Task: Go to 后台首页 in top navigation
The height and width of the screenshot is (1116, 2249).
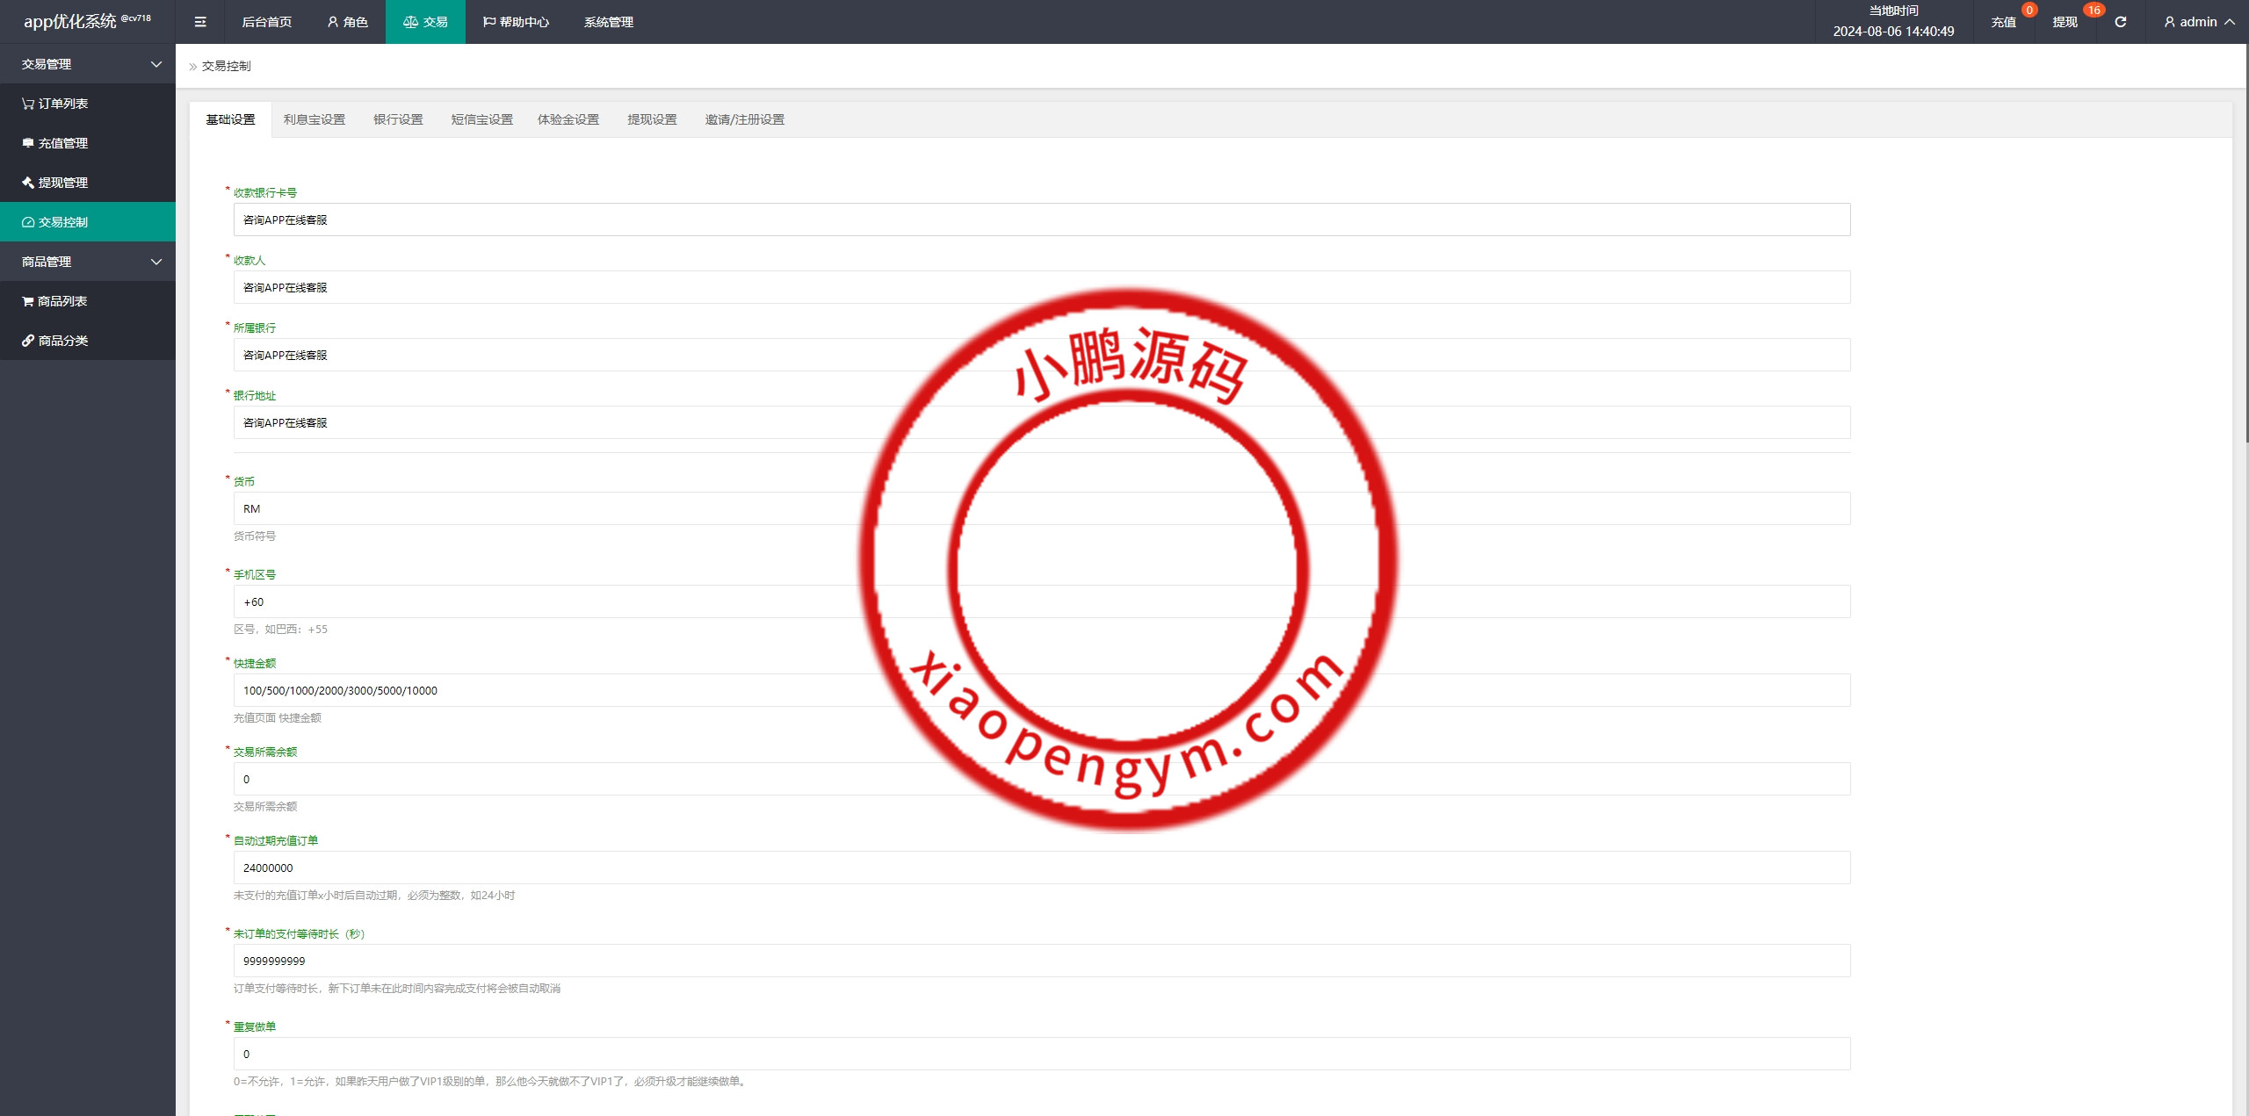Action: pos(266,22)
